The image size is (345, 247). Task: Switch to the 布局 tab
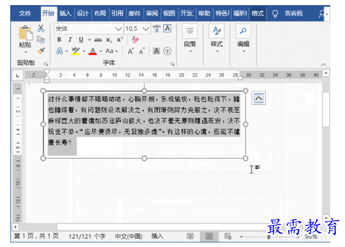coord(100,13)
